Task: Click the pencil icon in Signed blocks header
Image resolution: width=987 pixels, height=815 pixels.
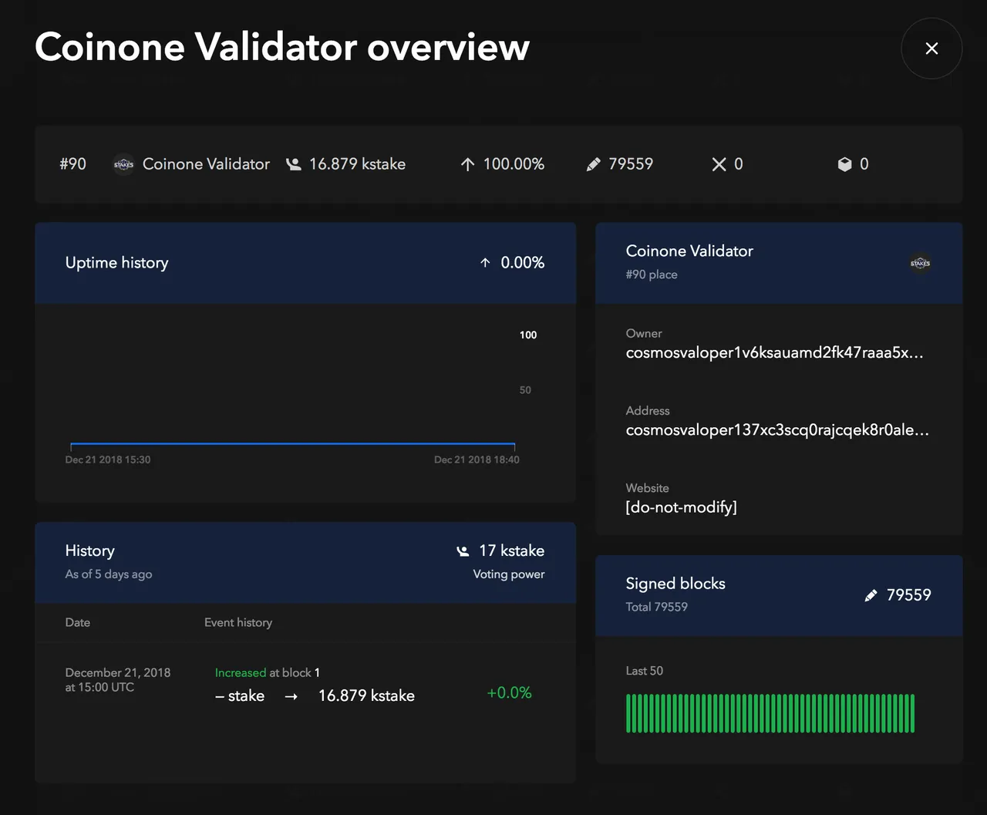Action: 871,595
